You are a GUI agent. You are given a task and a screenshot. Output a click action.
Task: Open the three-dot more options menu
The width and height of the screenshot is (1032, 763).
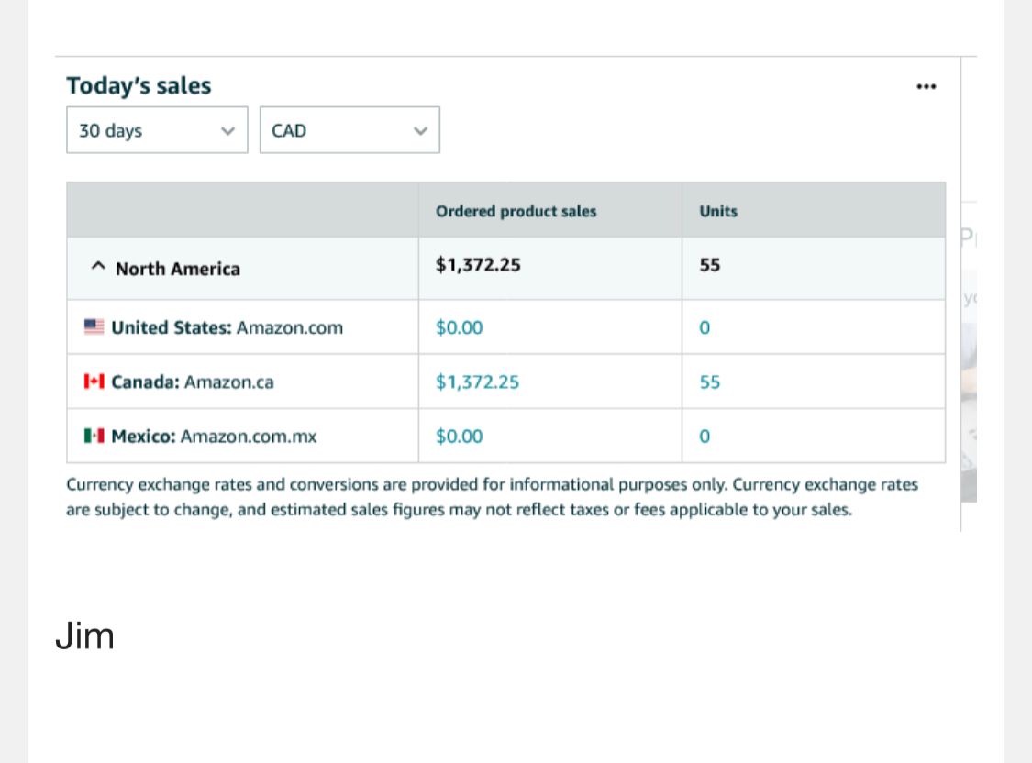point(926,87)
